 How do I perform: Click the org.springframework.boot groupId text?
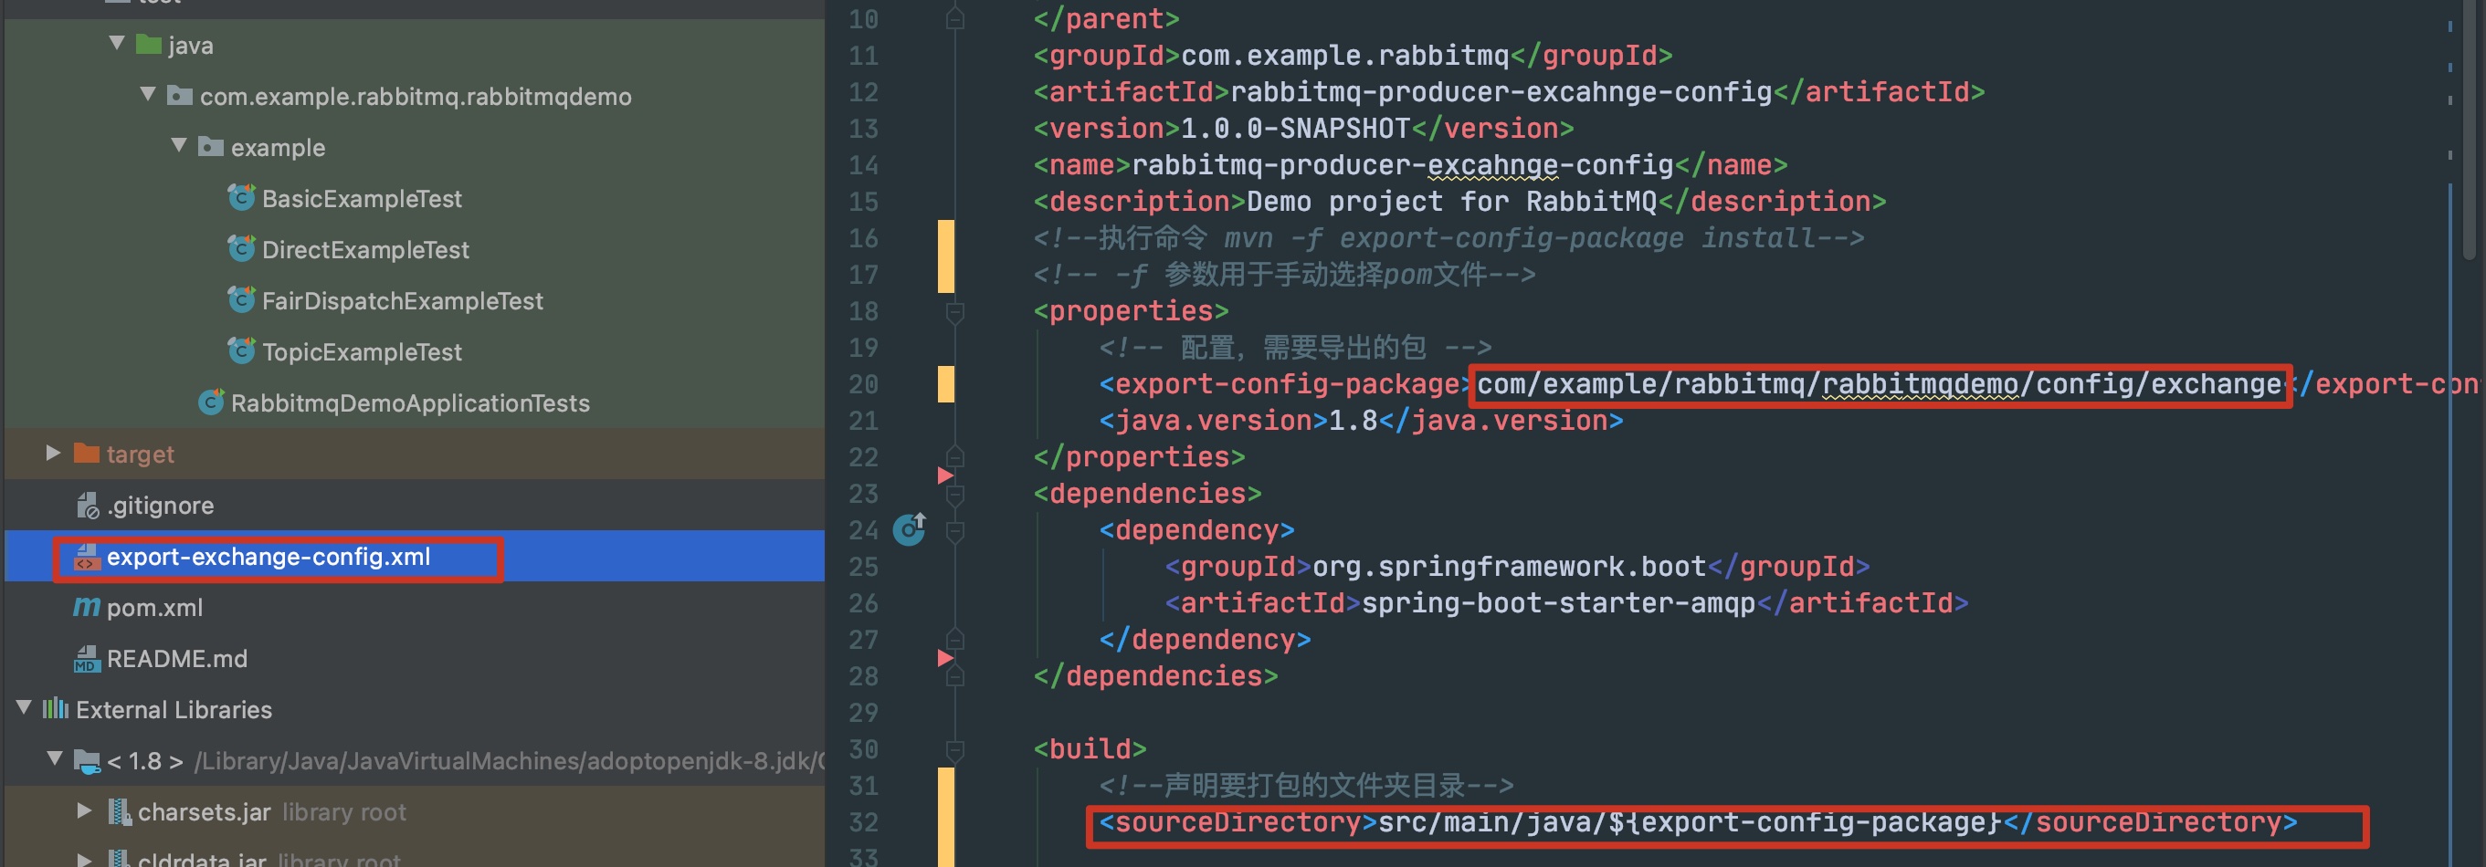(1510, 566)
